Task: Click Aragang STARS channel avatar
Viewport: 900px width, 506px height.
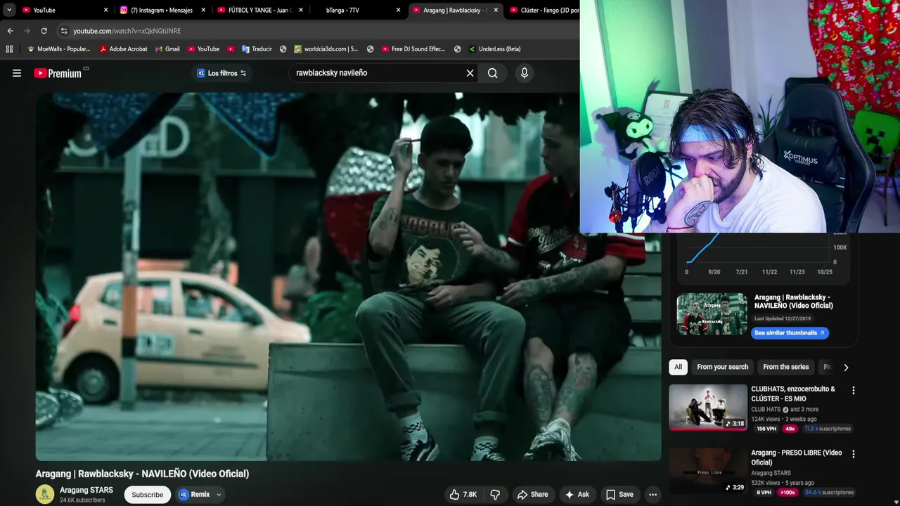Action: point(45,494)
